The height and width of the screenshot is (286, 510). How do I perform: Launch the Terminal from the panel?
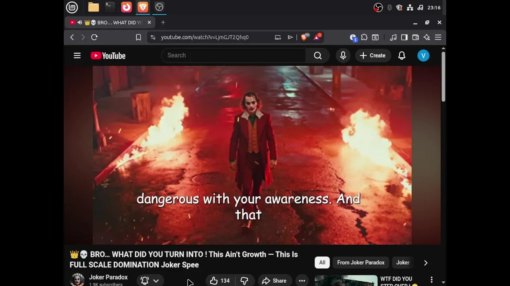[x=110, y=7]
